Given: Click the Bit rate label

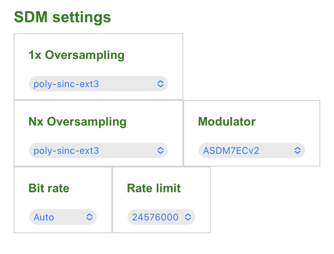Looking at the screenshot, I should 49,188.
